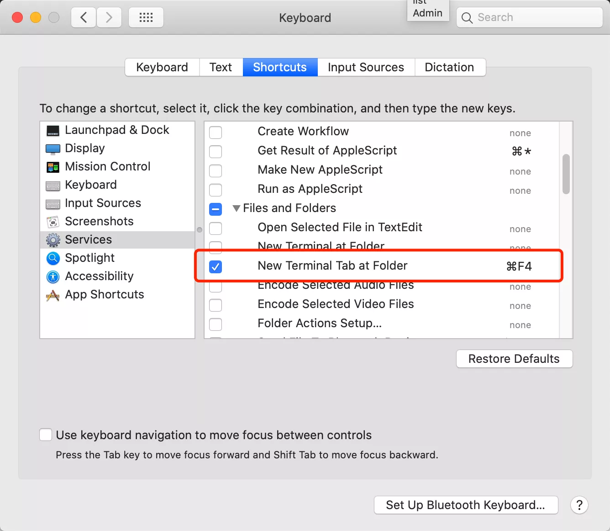Click the Spotlight magnifier icon

click(x=53, y=259)
